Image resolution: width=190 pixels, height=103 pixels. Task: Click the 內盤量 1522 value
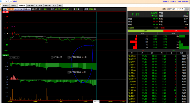[155, 28]
